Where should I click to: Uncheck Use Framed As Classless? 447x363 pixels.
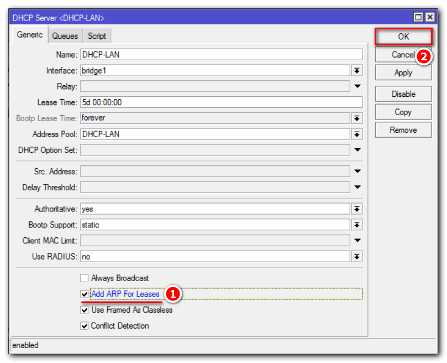pyautogui.click(x=85, y=310)
